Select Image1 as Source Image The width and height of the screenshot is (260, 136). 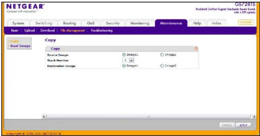[x=124, y=55]
